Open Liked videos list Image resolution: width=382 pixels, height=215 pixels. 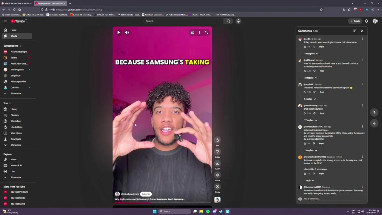pos(17,127)
